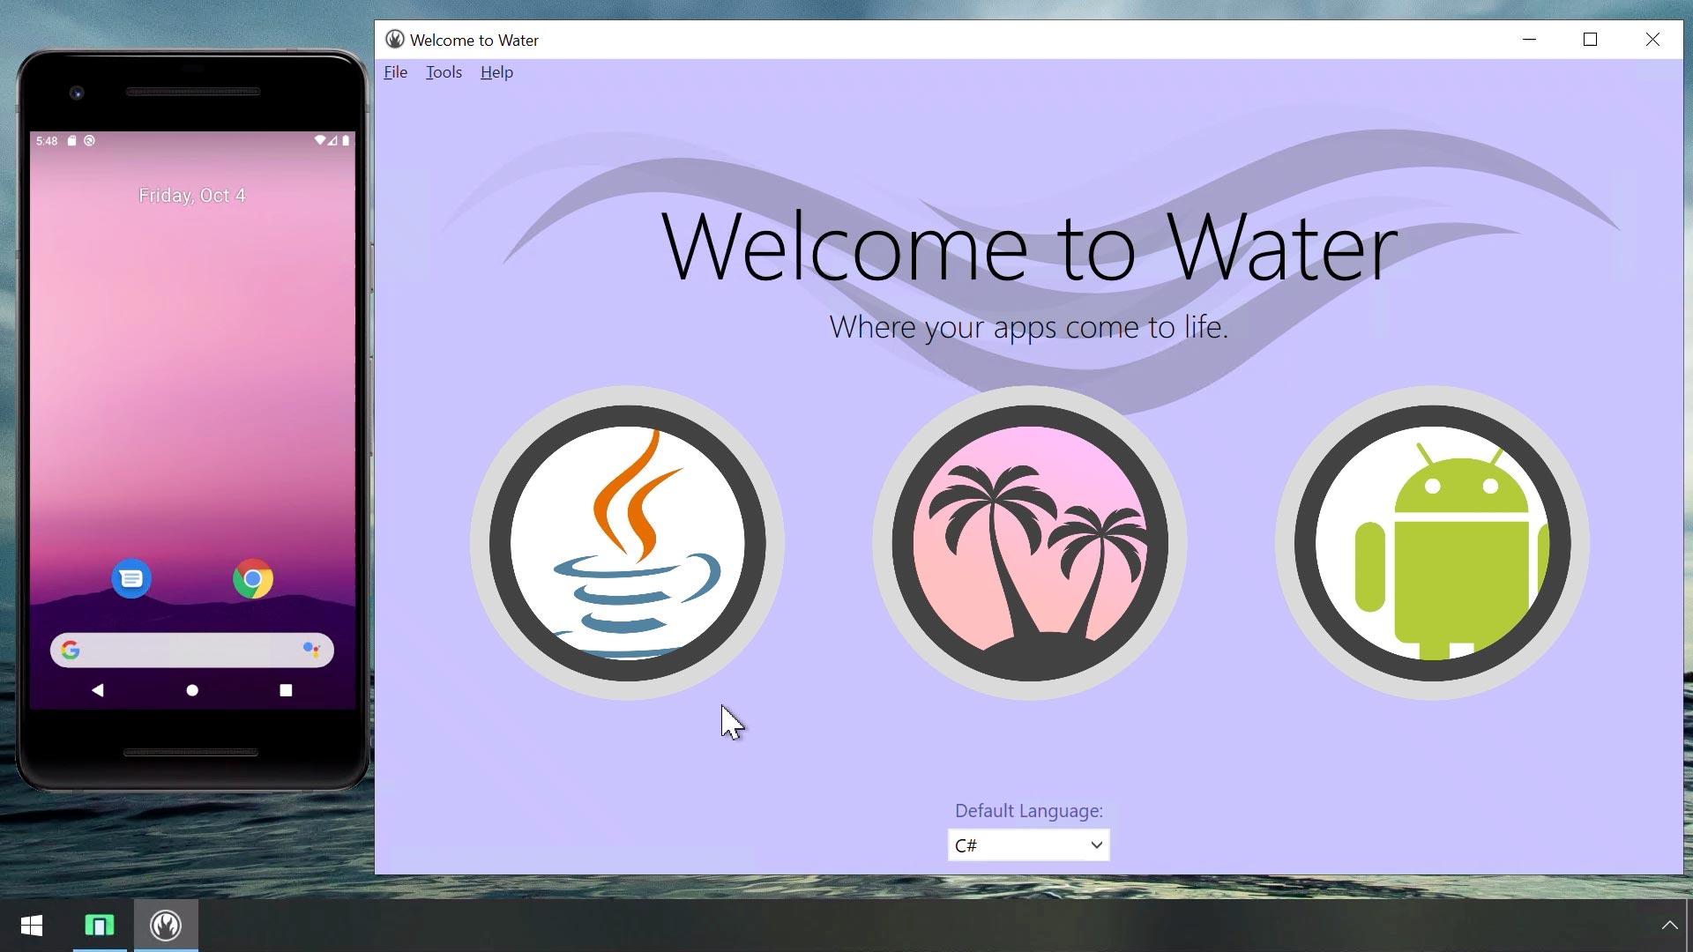Show hidden system tray icons chevron
This screenshot has width=1693, height=952.
point(1669,926)
